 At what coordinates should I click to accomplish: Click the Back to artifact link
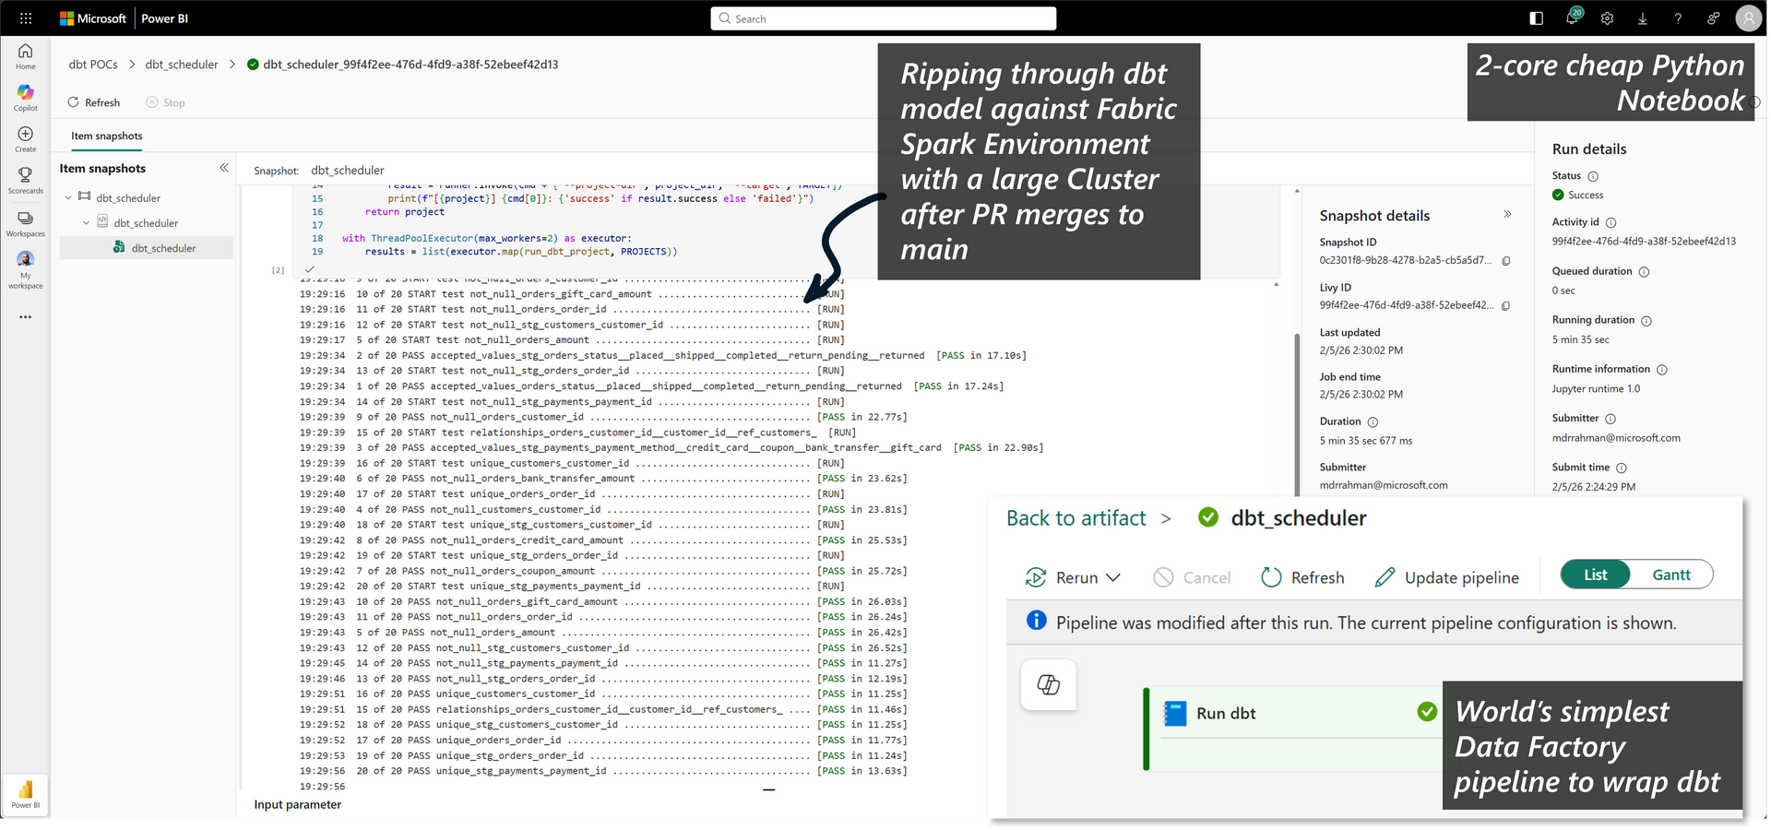(x=1076, y=517)
